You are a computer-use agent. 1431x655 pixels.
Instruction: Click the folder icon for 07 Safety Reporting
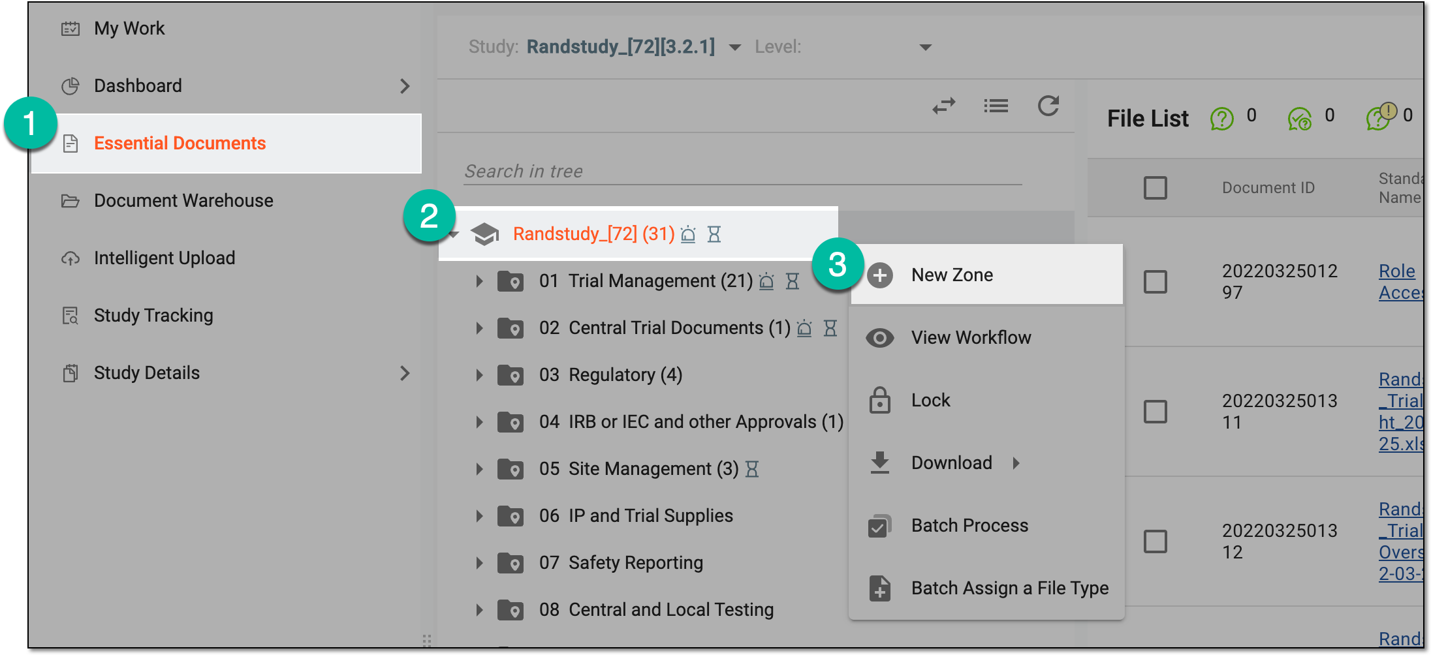tap(511, 563)
